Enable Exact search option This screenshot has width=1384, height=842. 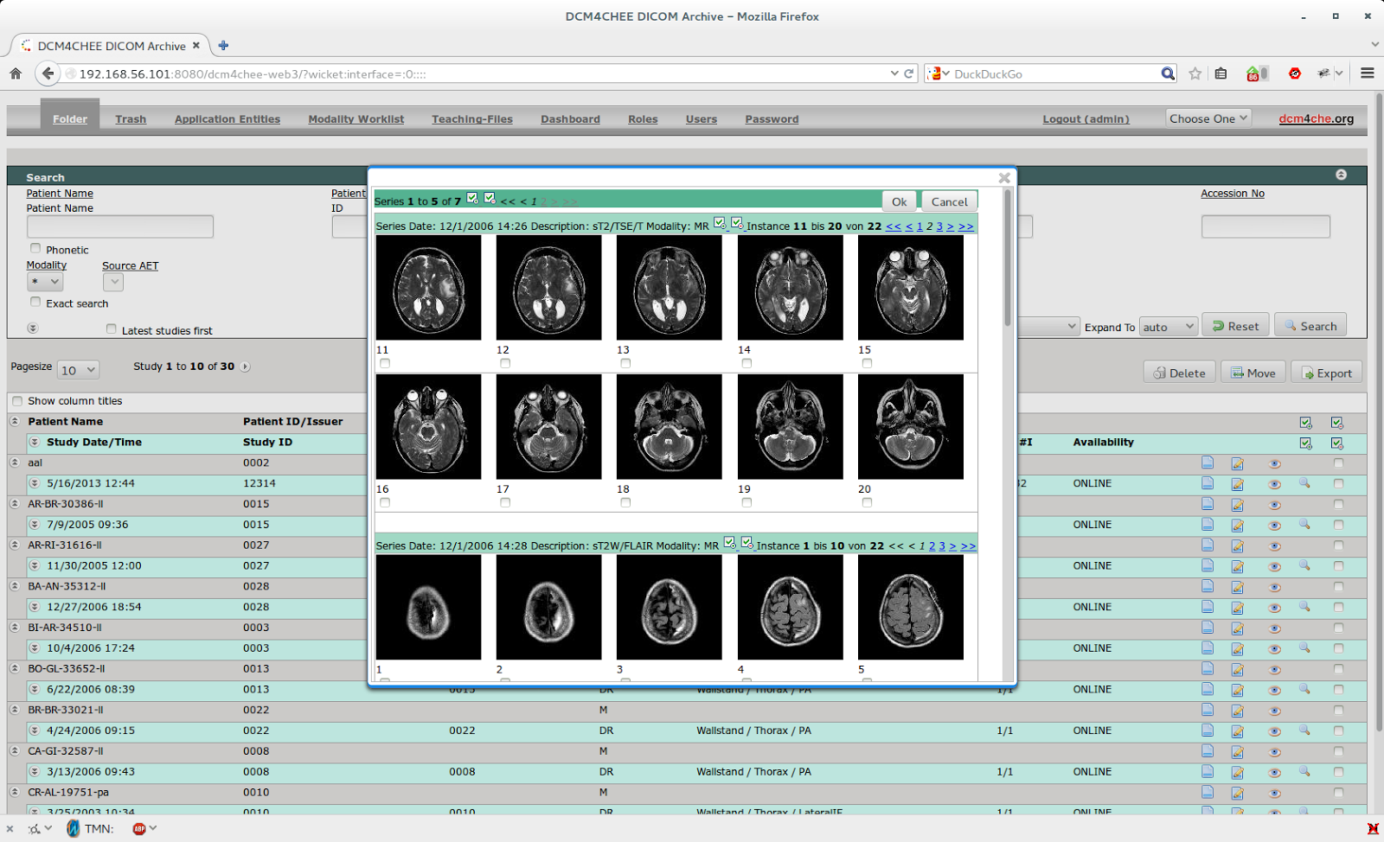[x=35, y=303]
